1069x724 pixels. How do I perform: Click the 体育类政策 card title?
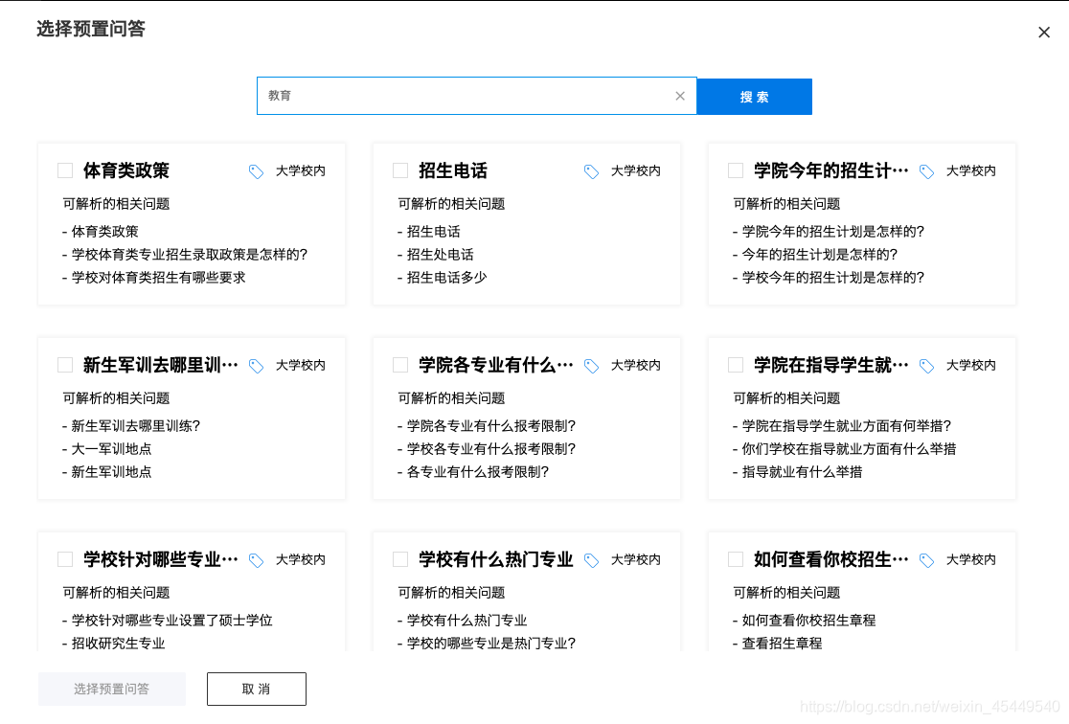[126, 170]
